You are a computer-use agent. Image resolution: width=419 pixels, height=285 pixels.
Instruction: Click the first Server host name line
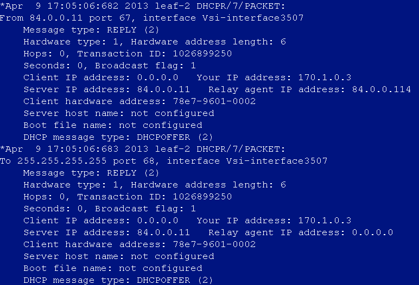click(x=119, y=113)
